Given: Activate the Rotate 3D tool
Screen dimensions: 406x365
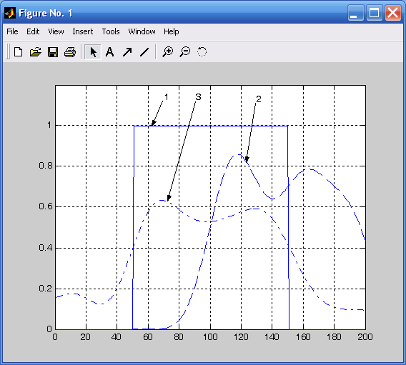Looking at the screenshot, I should (x=202, y=52).
